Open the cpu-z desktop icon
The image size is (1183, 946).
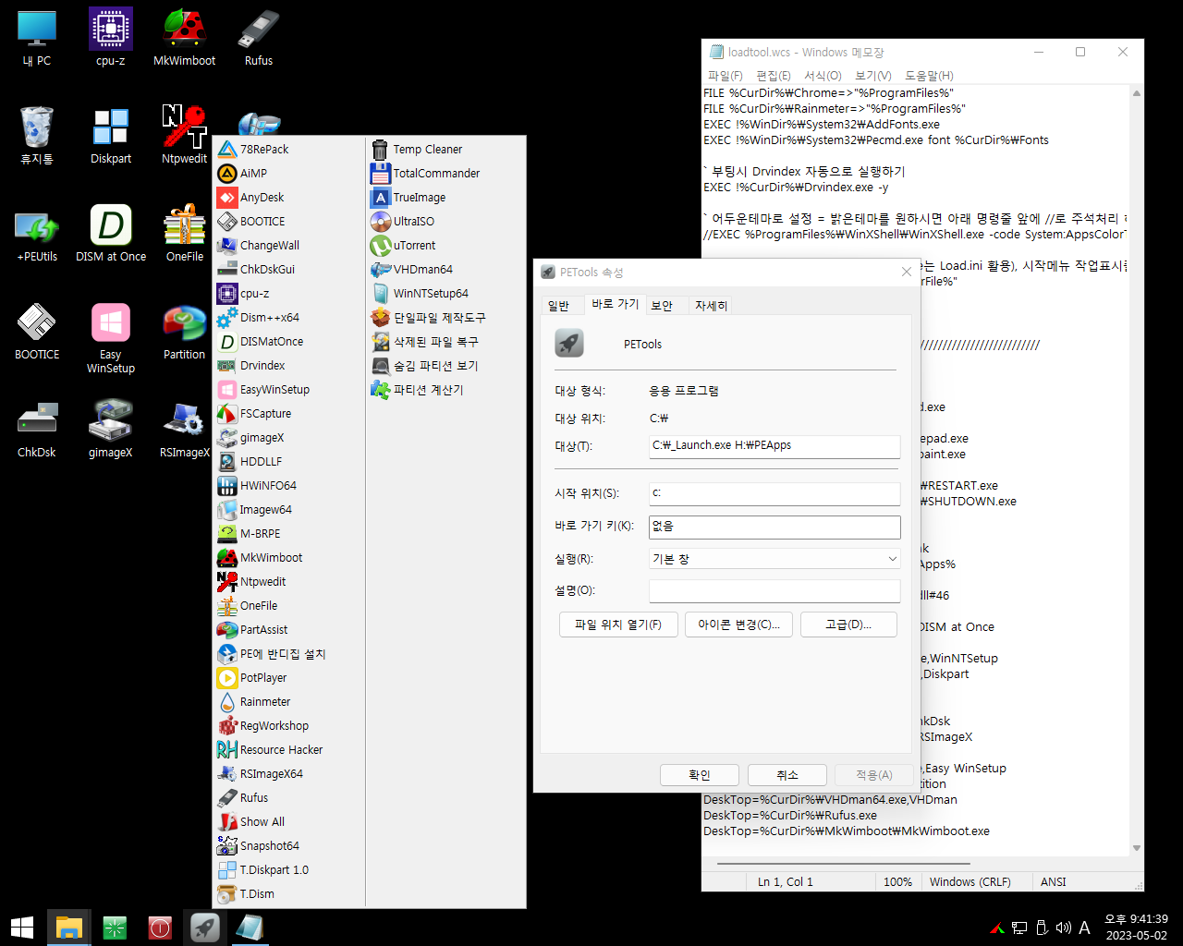tap(111, 37)
